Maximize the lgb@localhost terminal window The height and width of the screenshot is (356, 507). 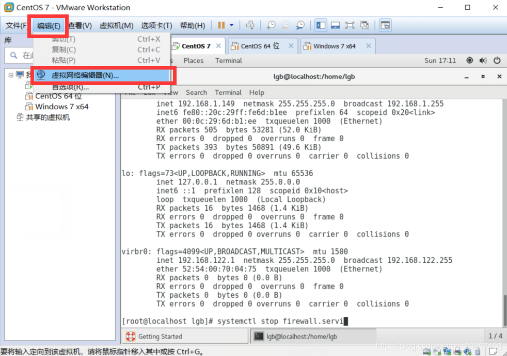coord(483,76)
